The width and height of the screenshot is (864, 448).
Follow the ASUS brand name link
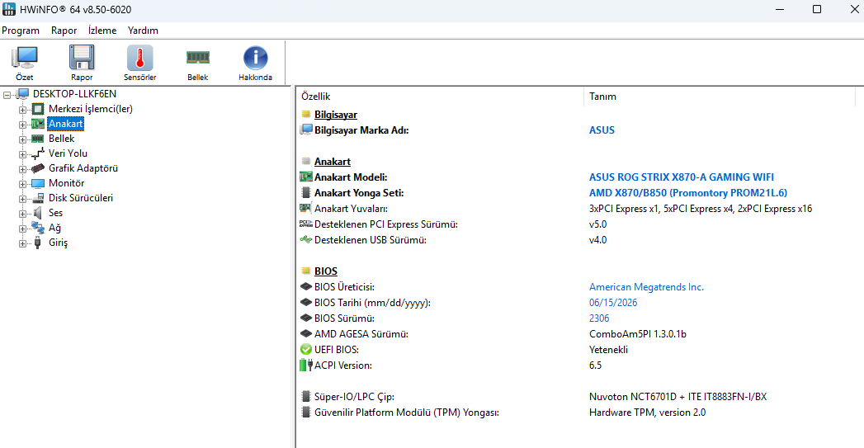pyautogui.click(x=602, y=130)
